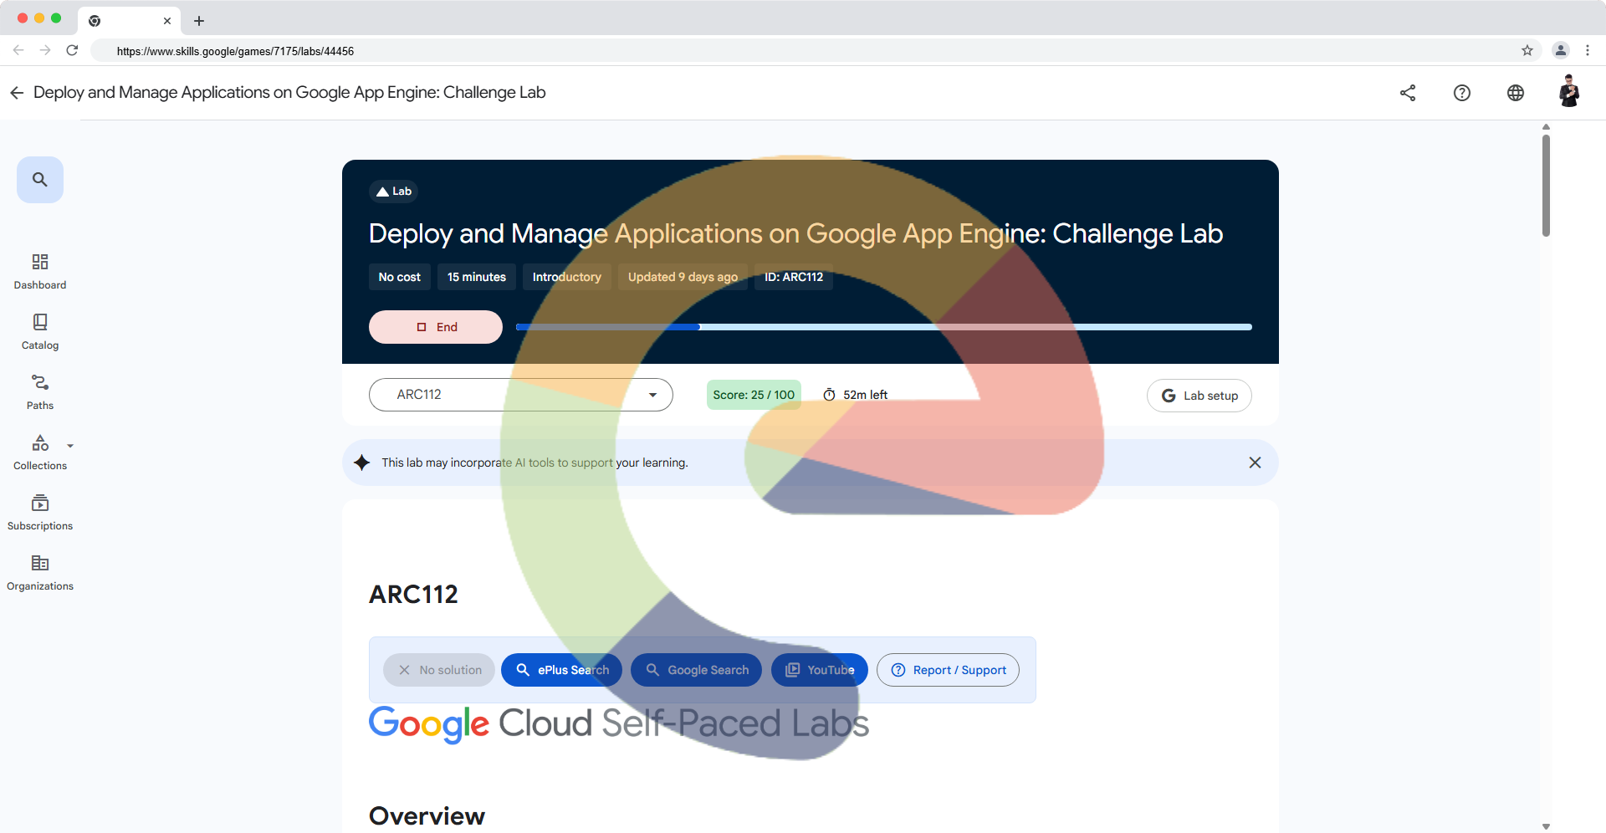The image size is (1606, 833).
Task: Click the share icon in the header
Action: pos(1408,93)
